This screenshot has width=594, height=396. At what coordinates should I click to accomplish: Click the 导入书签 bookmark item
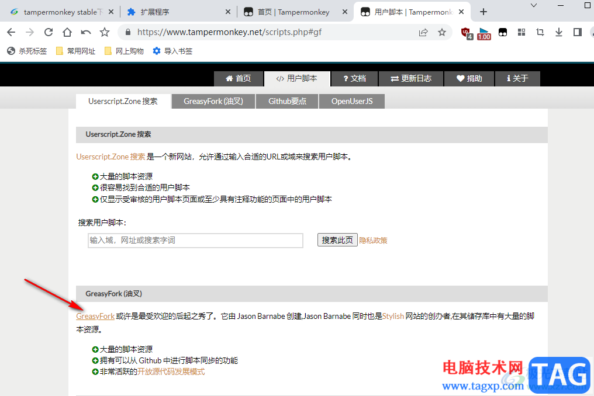[x=172, y=51]
